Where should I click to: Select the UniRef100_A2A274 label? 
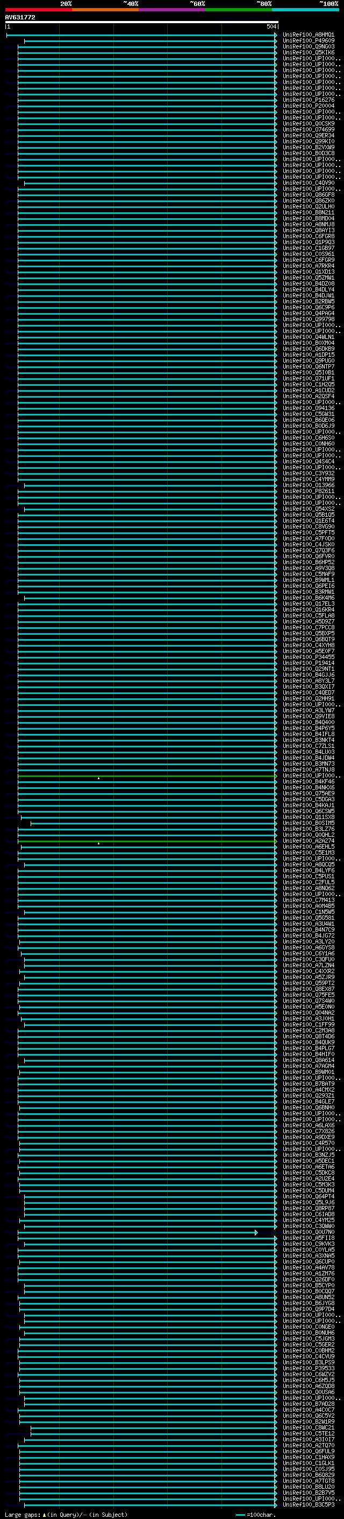click(x=309, y=841)
